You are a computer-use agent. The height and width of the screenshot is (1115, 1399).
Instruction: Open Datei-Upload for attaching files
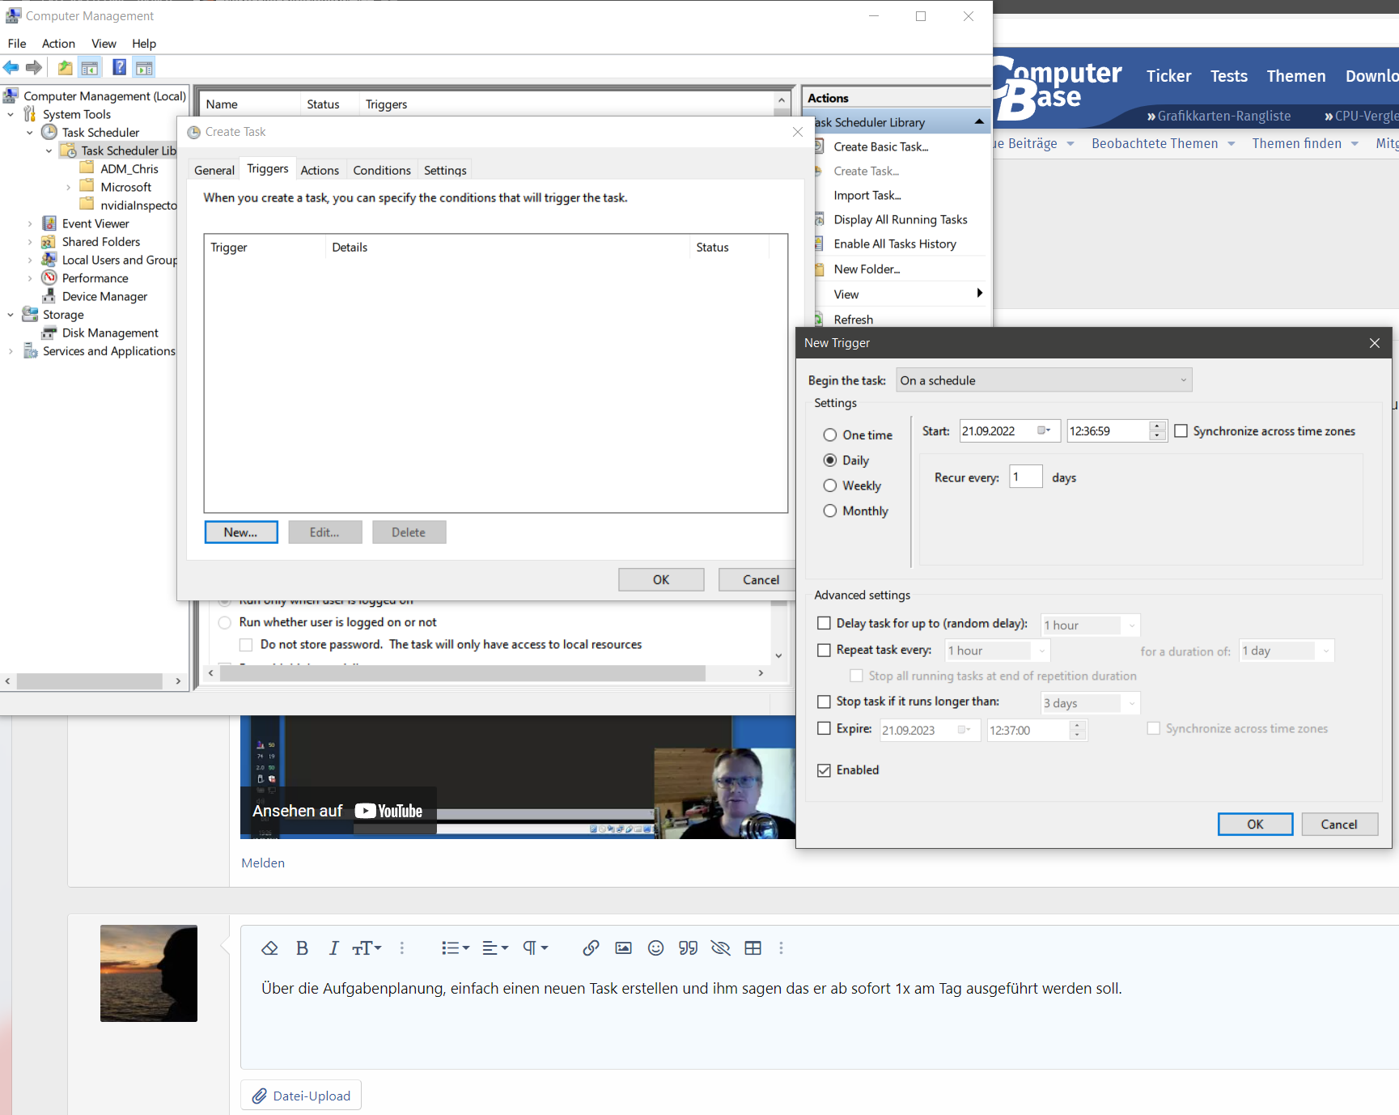point(300,1095)
